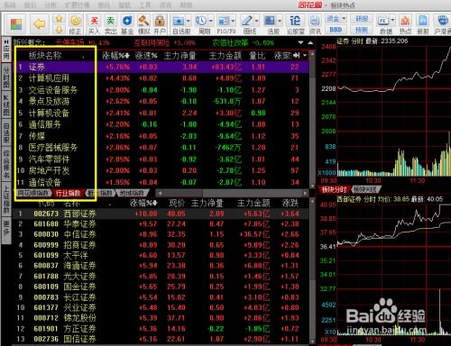
Task: Expand the 周期 period dropdown arrow
Action: (x=211, y=21)
